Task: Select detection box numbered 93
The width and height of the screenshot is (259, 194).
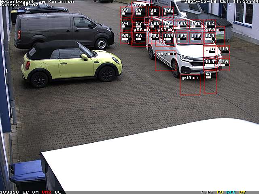Action: tap(126, 13)
